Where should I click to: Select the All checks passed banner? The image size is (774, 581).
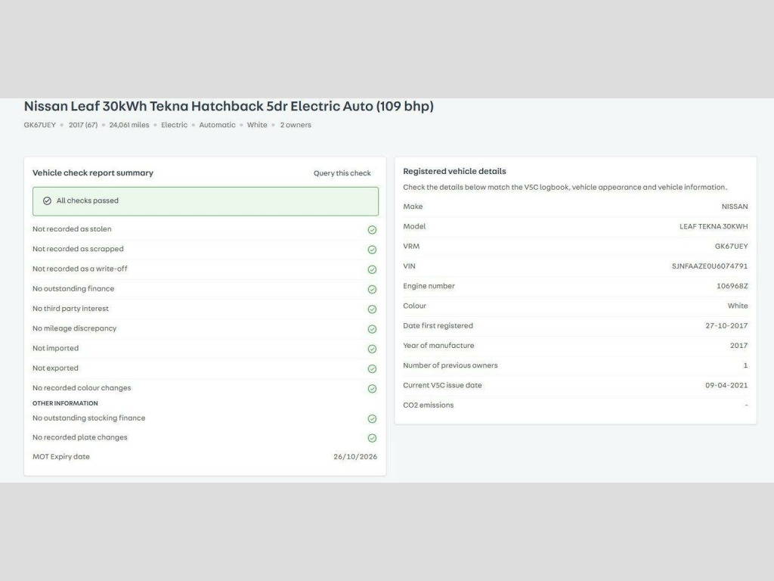(205, 201)
